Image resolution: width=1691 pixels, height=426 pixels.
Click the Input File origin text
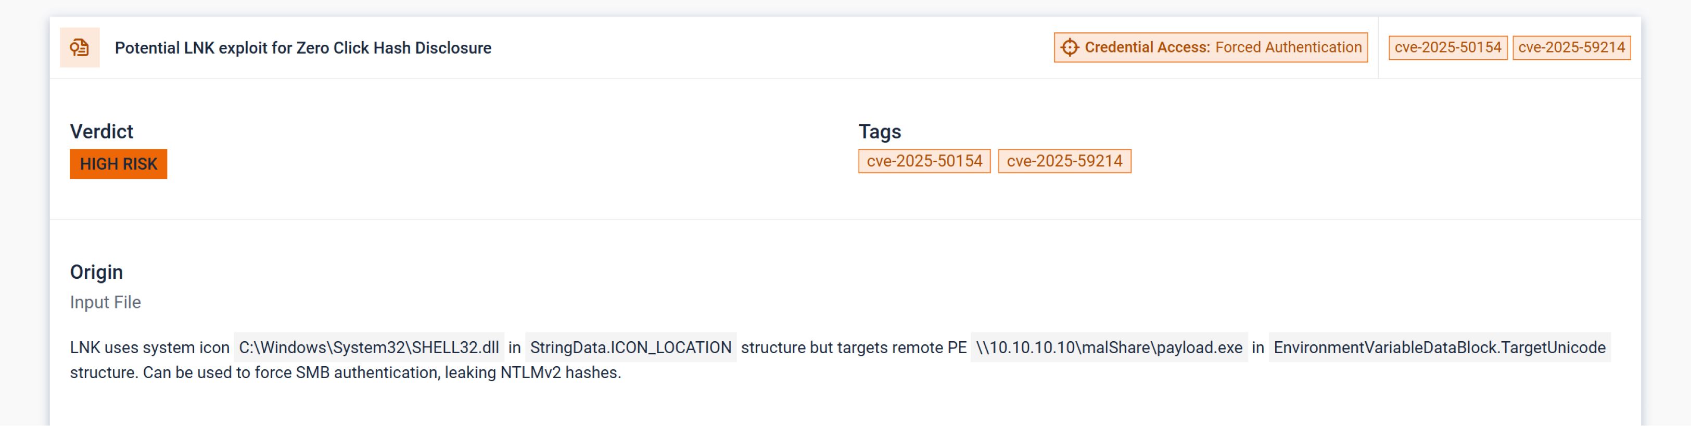click(105, 302)
